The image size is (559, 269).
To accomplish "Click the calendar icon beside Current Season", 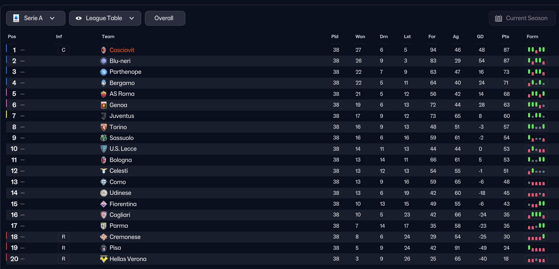I will (x=499, y=18).
